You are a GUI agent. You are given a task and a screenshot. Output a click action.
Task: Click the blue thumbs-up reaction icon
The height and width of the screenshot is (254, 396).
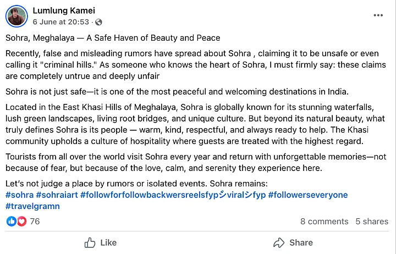click(12, 222)
